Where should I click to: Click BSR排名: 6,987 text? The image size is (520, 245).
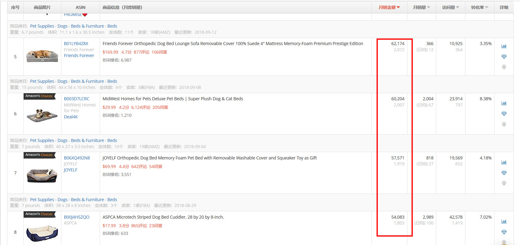coord(117,60)
